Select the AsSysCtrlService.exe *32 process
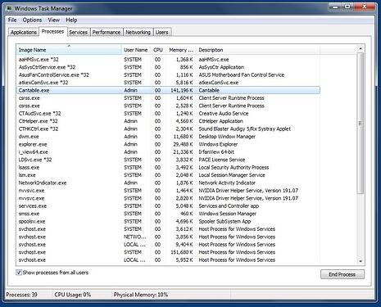This screenshot has width=381, height=307. [168, 67]
